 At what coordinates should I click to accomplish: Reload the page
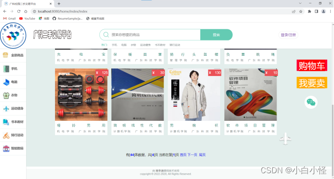click(x=19, y=12)
